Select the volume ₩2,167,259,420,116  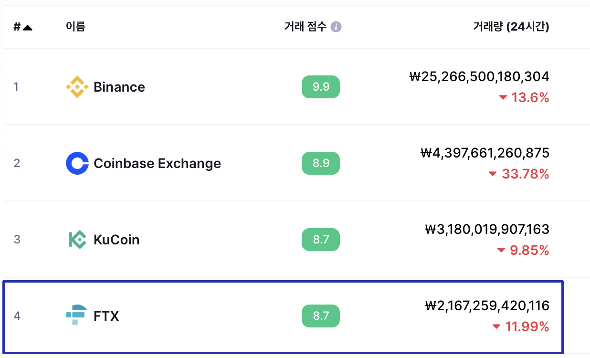(x=487, y=305)
